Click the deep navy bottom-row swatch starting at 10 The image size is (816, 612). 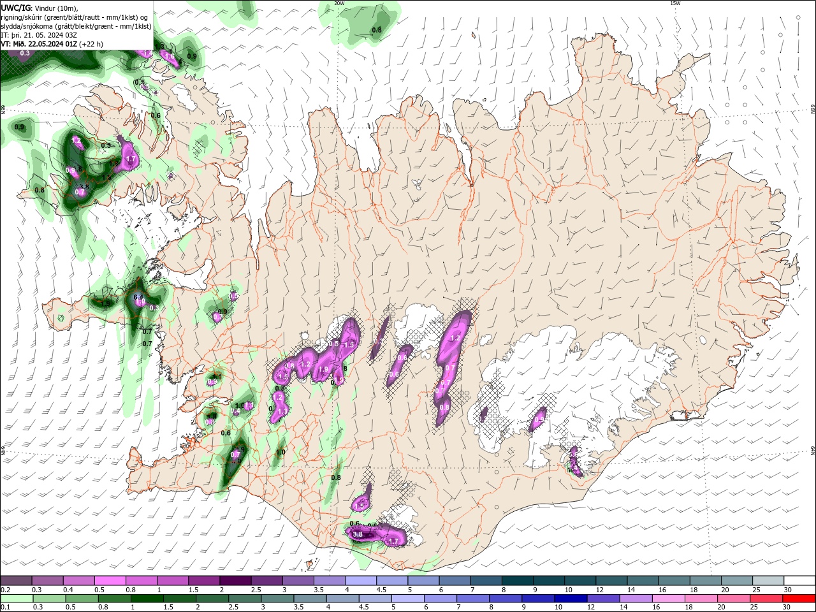571,599
